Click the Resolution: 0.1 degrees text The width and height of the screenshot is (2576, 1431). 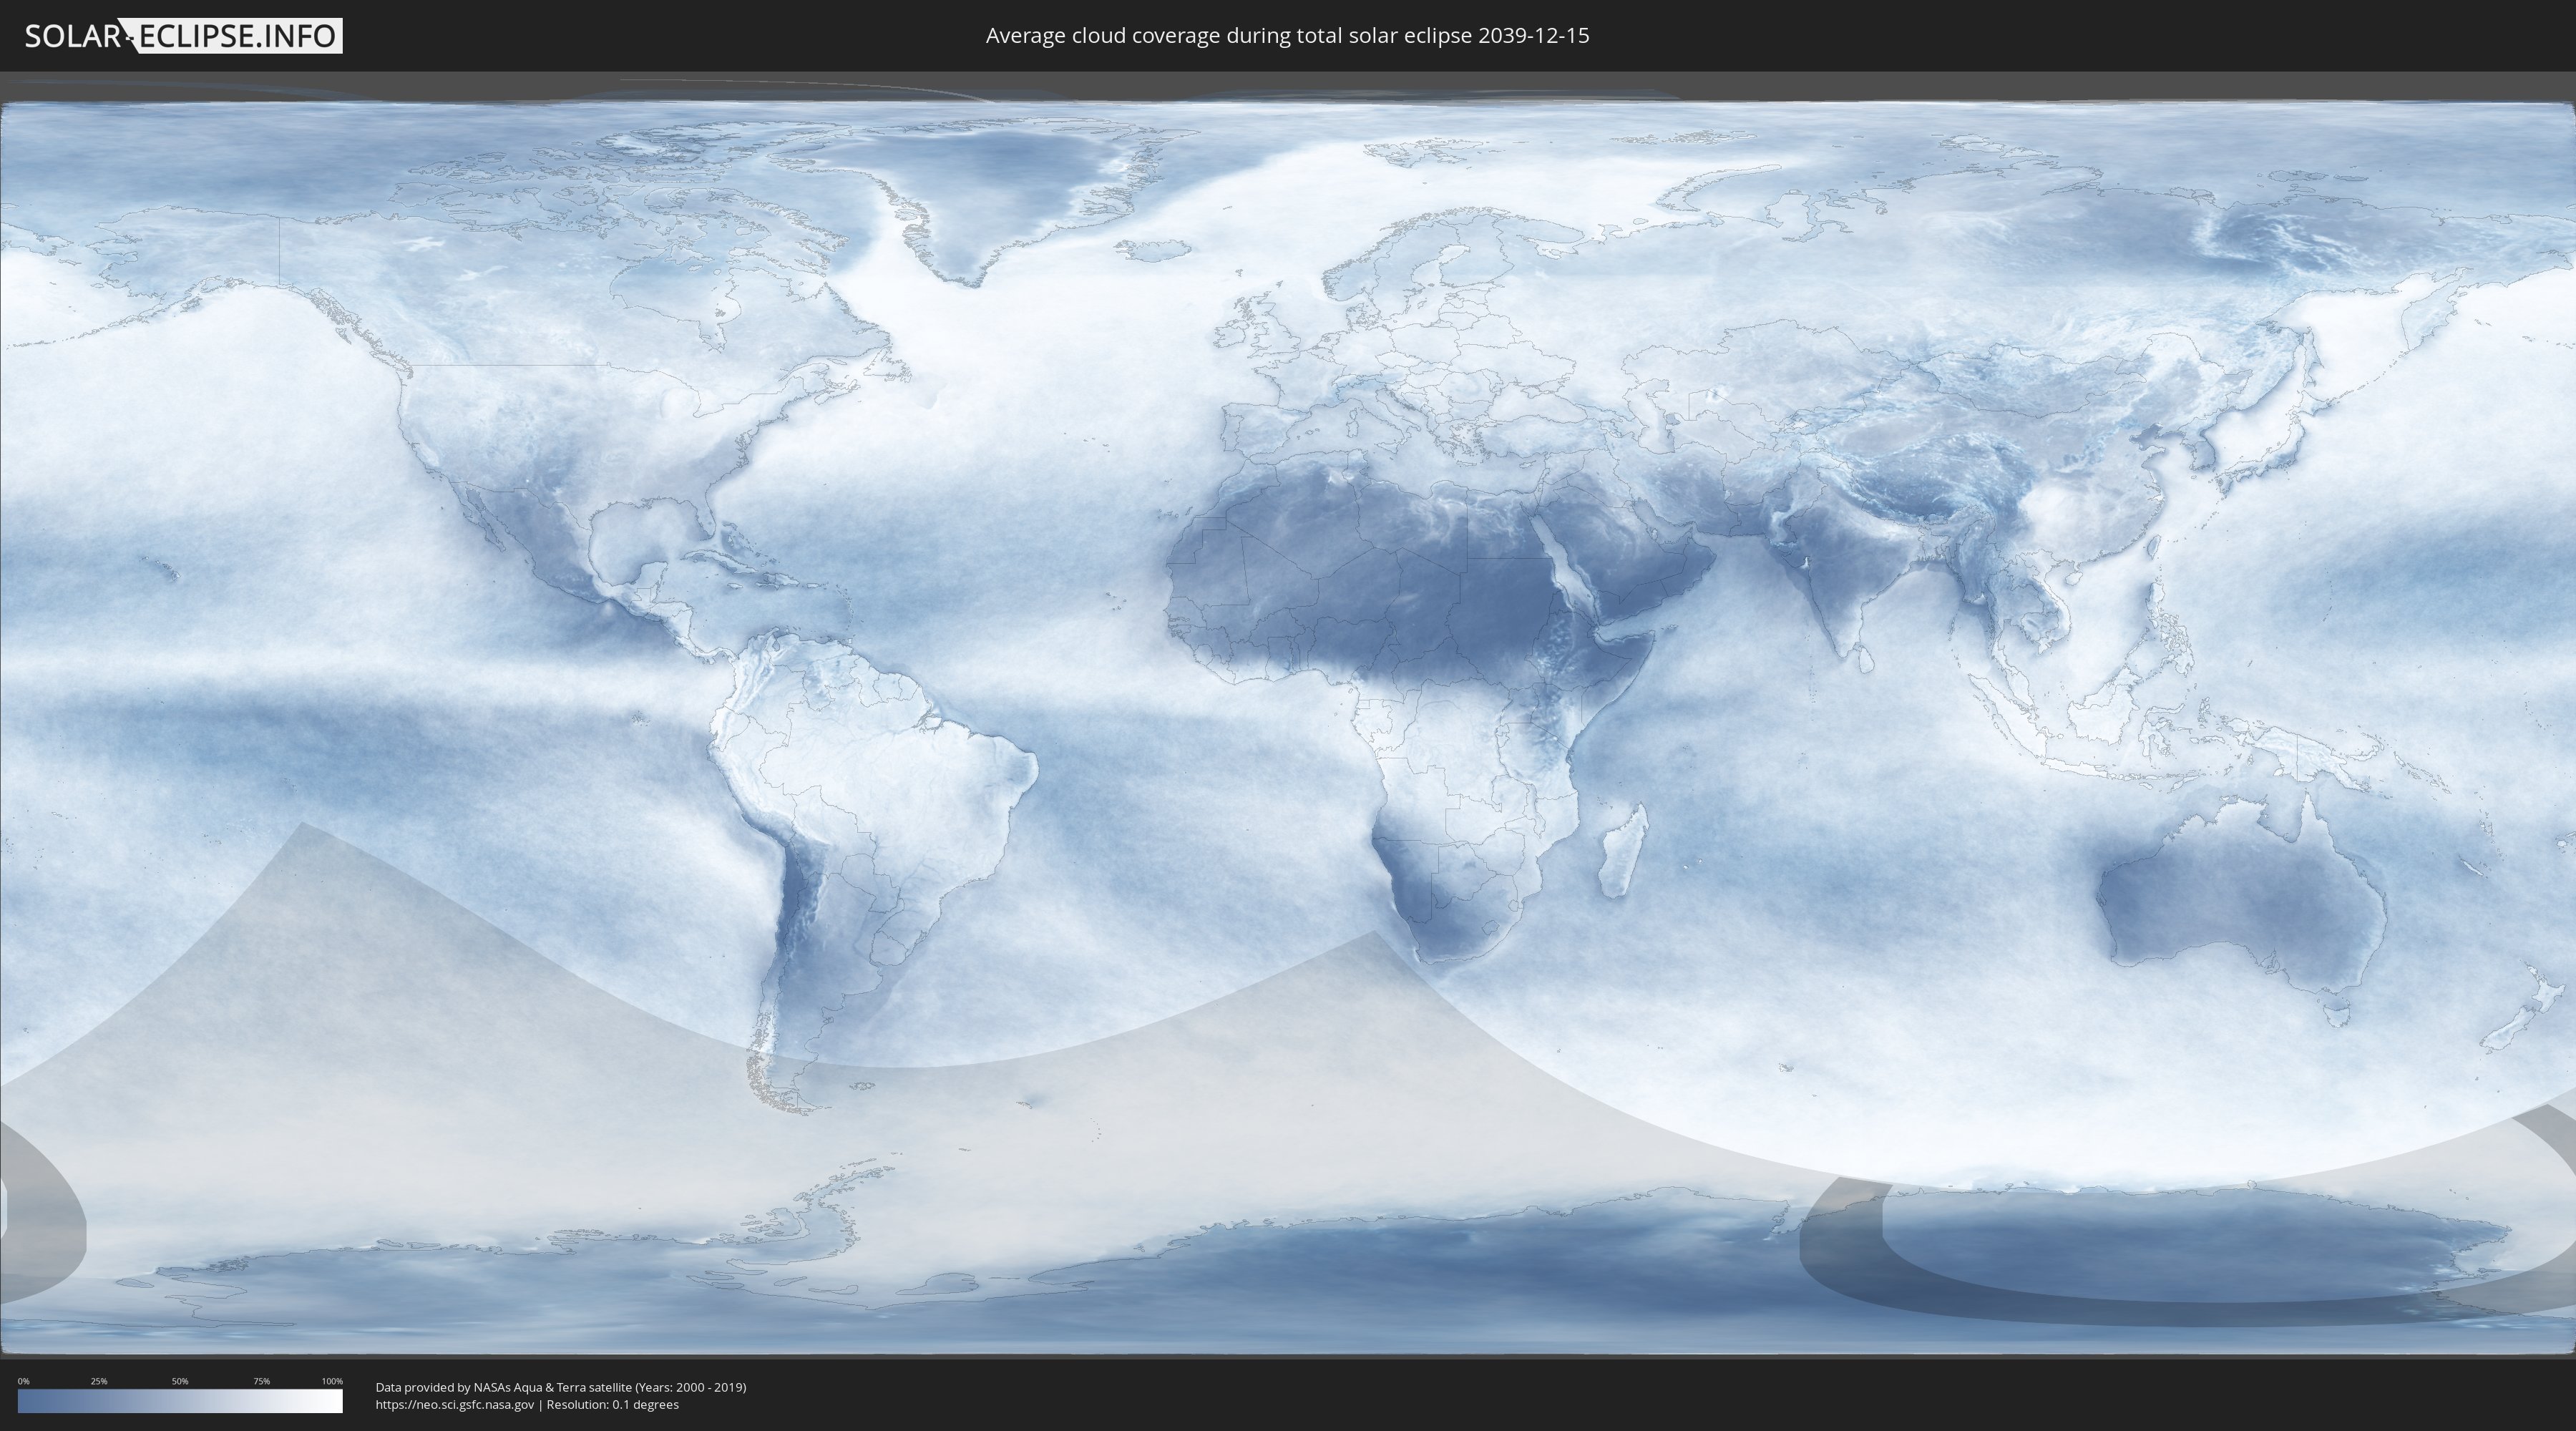[x=612, y=1404]
